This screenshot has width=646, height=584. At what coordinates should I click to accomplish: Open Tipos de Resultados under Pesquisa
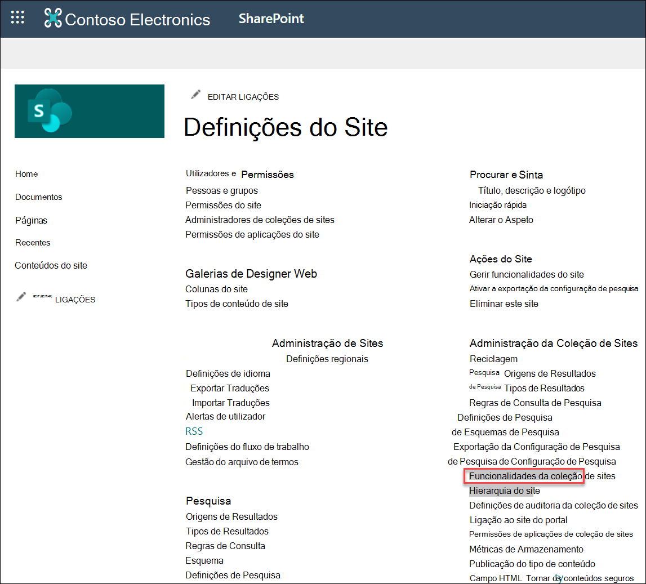227,531
